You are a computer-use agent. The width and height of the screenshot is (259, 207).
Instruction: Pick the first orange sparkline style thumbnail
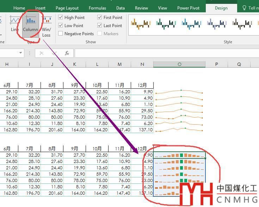click(x=141, y=24)
